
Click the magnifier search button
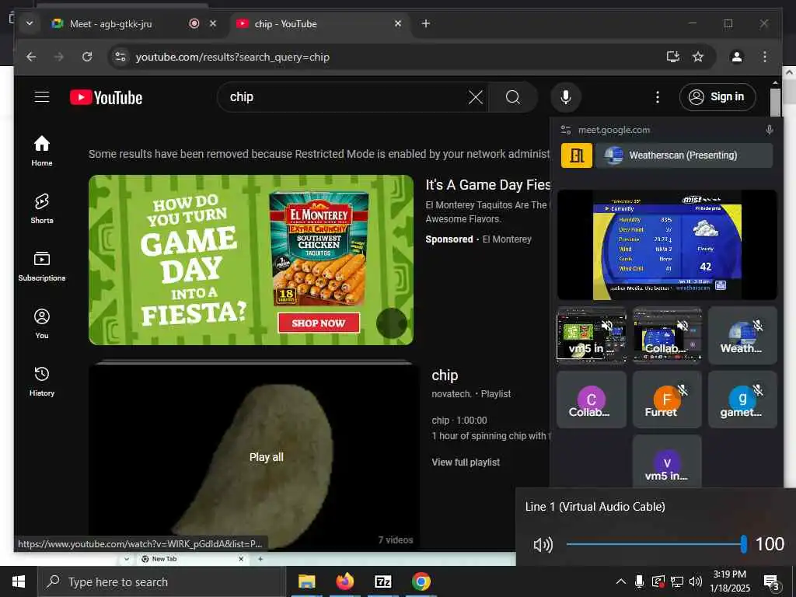[513, 97]
